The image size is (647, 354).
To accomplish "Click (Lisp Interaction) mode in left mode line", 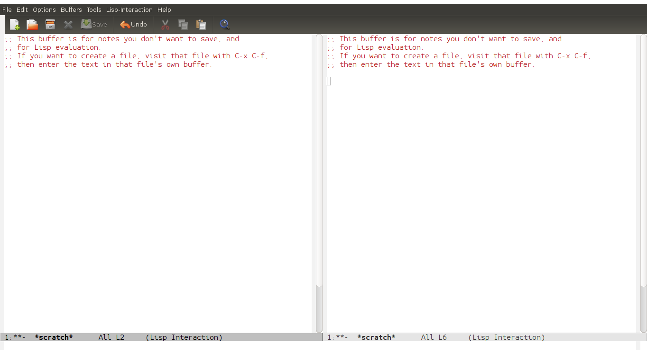I will pyautogui.click(x=184, y=337).
